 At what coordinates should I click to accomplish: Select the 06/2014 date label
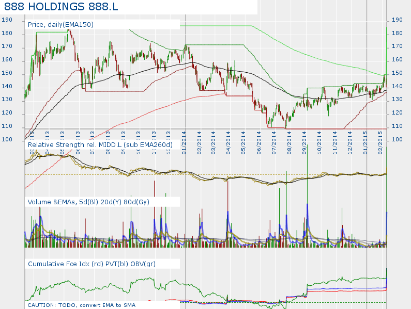click(x=258, y=143)
